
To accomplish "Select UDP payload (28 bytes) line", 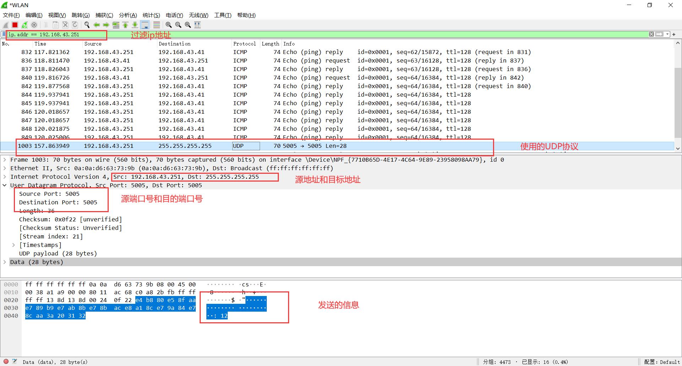I will (58, 254).
